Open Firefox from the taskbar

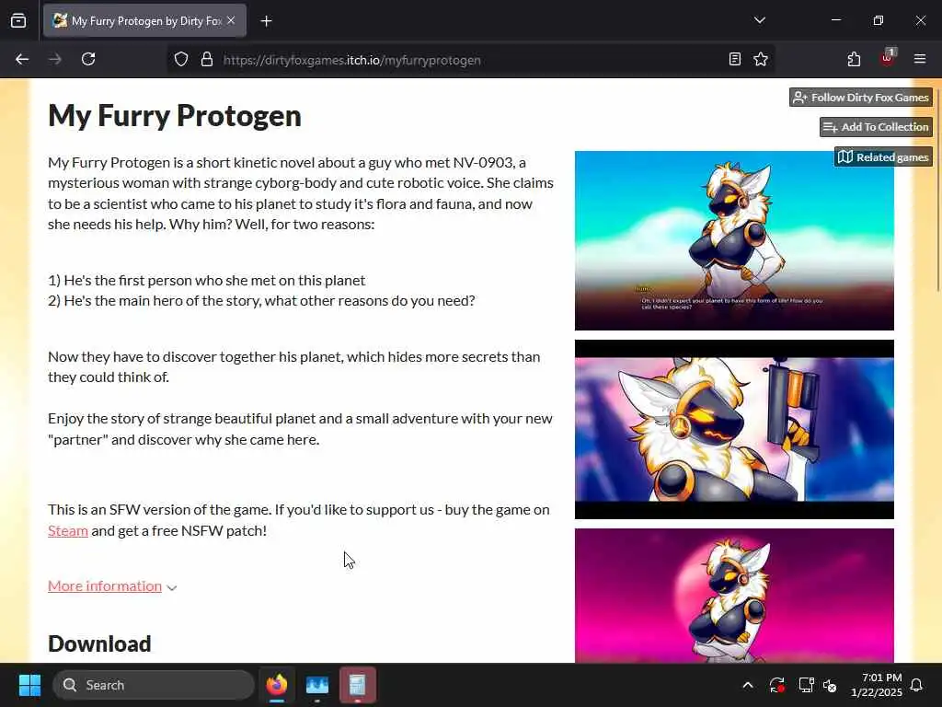pos(276,685)
